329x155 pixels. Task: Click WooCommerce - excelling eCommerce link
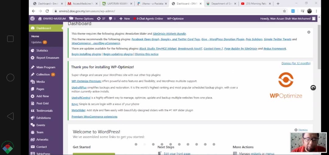coord(96,43)
